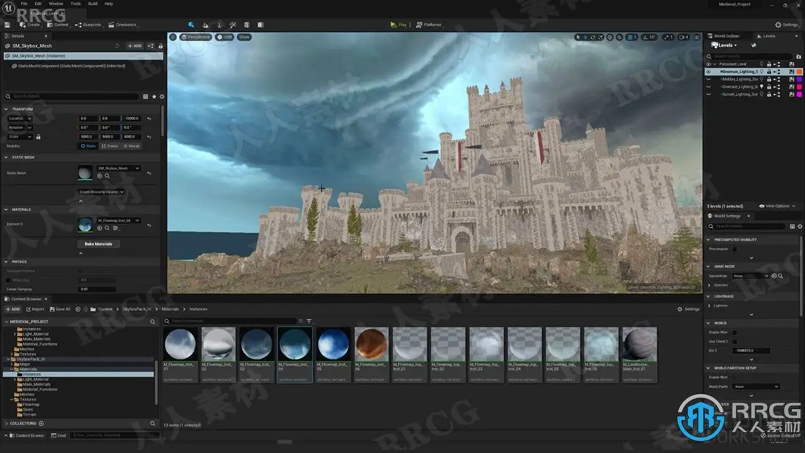Reset Location value with its arrow icon
Image resolution: width=805 pixels, height=453 pixels.
[149, 118]
